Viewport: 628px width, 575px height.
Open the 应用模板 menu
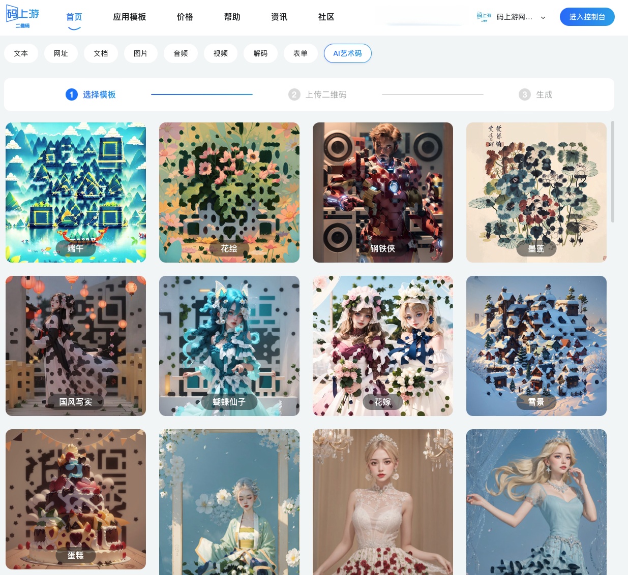(x=130, y=17)
